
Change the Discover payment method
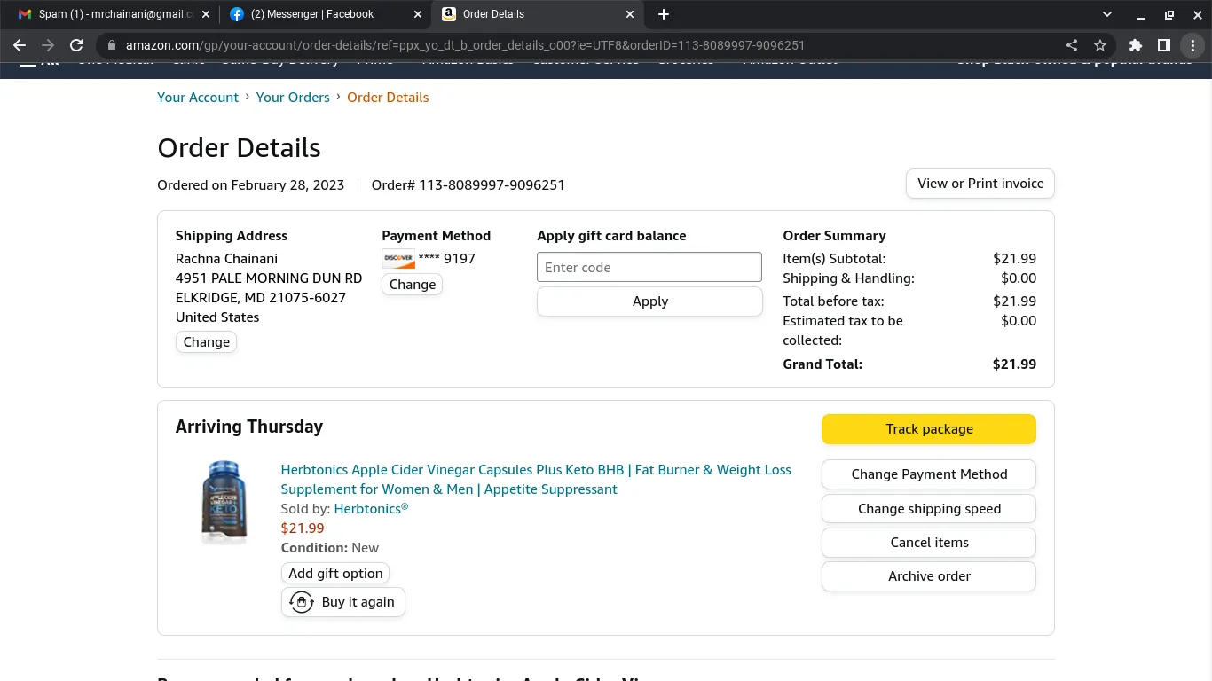tap(413, 285)
